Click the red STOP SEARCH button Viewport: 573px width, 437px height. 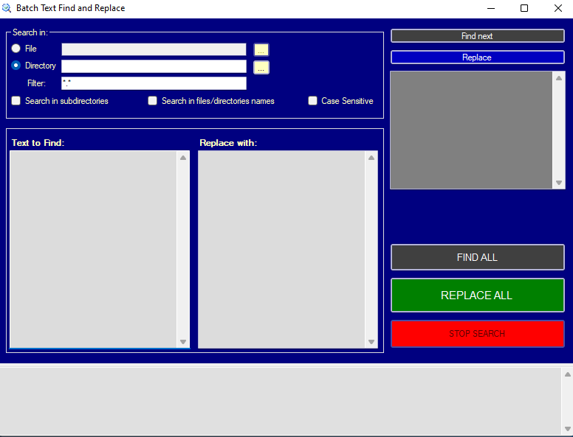(478, 333)
